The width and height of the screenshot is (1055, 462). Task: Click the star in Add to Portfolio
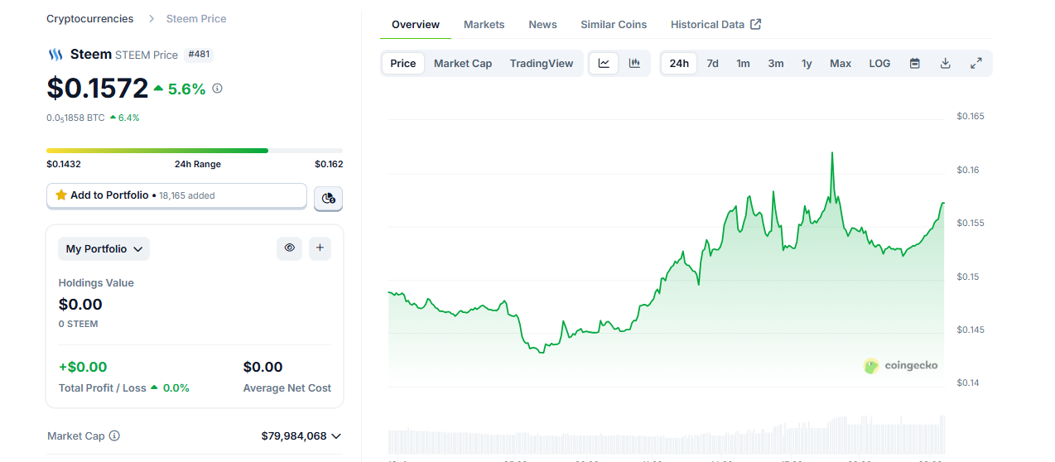coord(61,195)
